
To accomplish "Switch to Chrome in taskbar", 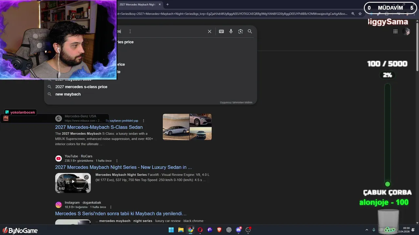I will click(x=191, y=230).
